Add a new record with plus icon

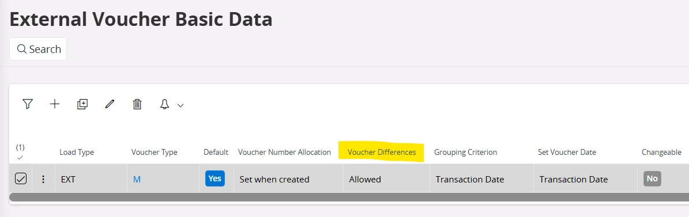click(55, 104)
